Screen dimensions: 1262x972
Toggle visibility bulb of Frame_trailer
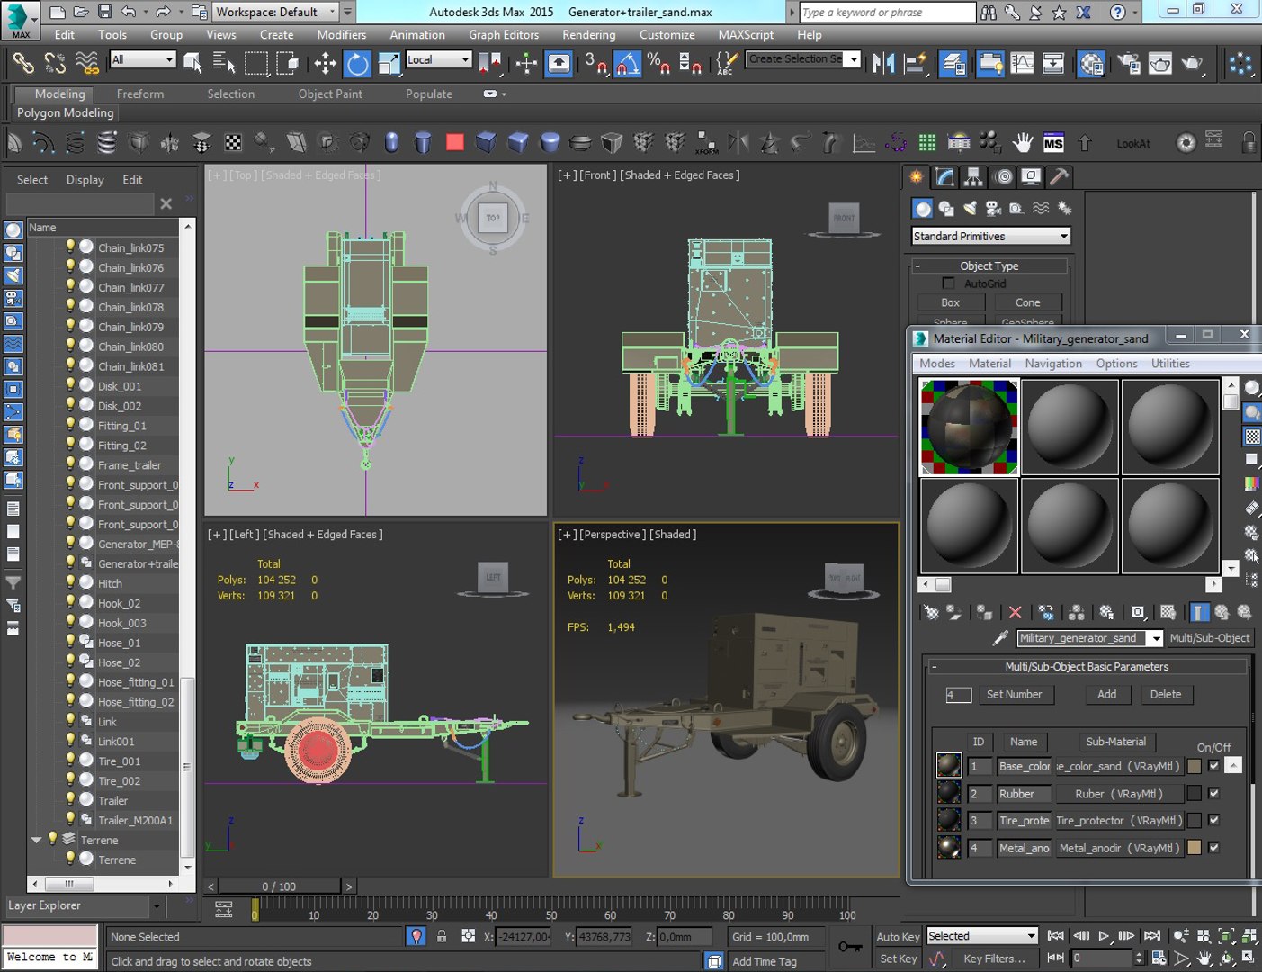(70, 464)
